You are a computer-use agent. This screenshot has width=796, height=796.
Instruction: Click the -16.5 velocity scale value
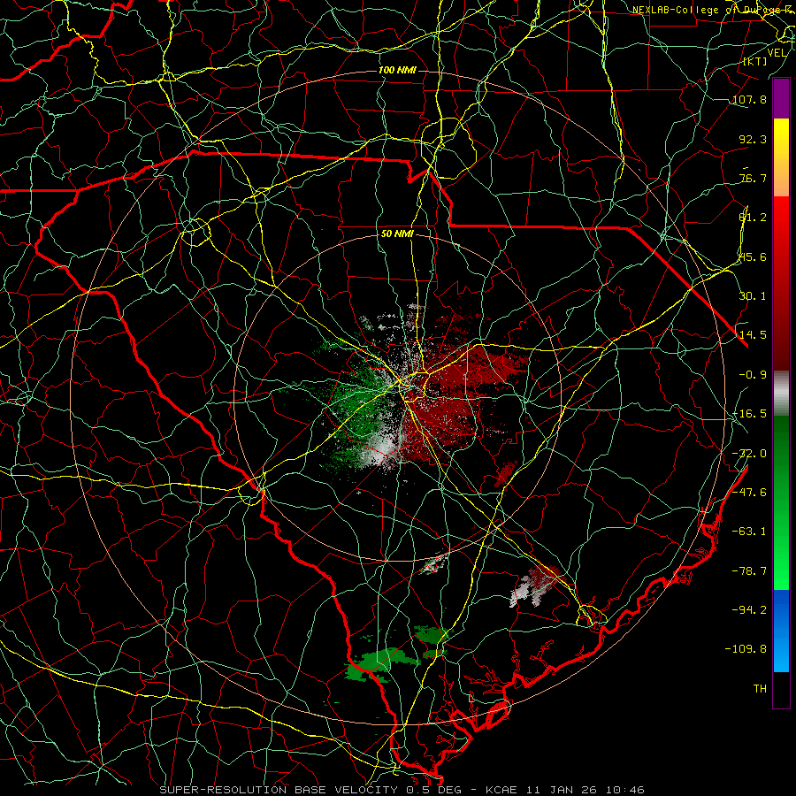(749, 414)
